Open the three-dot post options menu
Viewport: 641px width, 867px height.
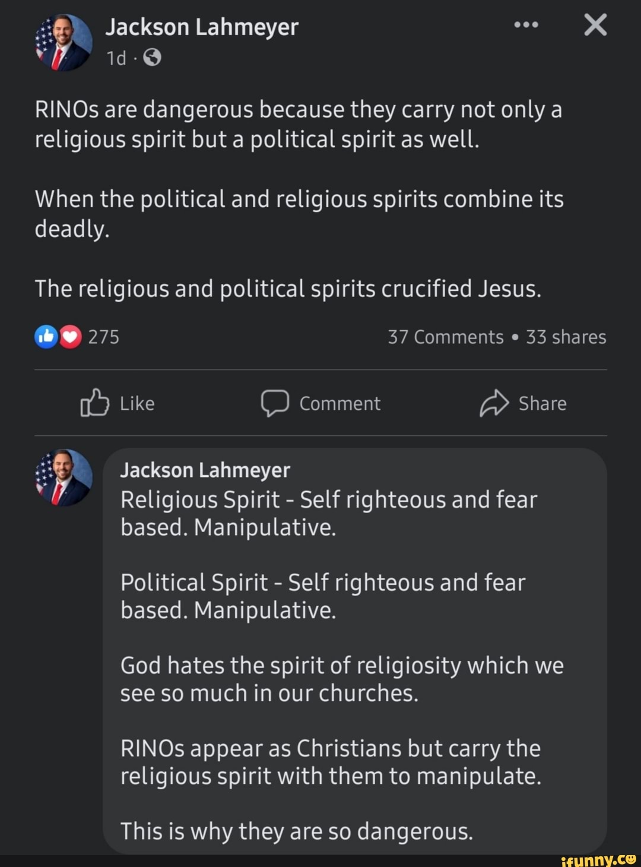[x=526, y=25]
